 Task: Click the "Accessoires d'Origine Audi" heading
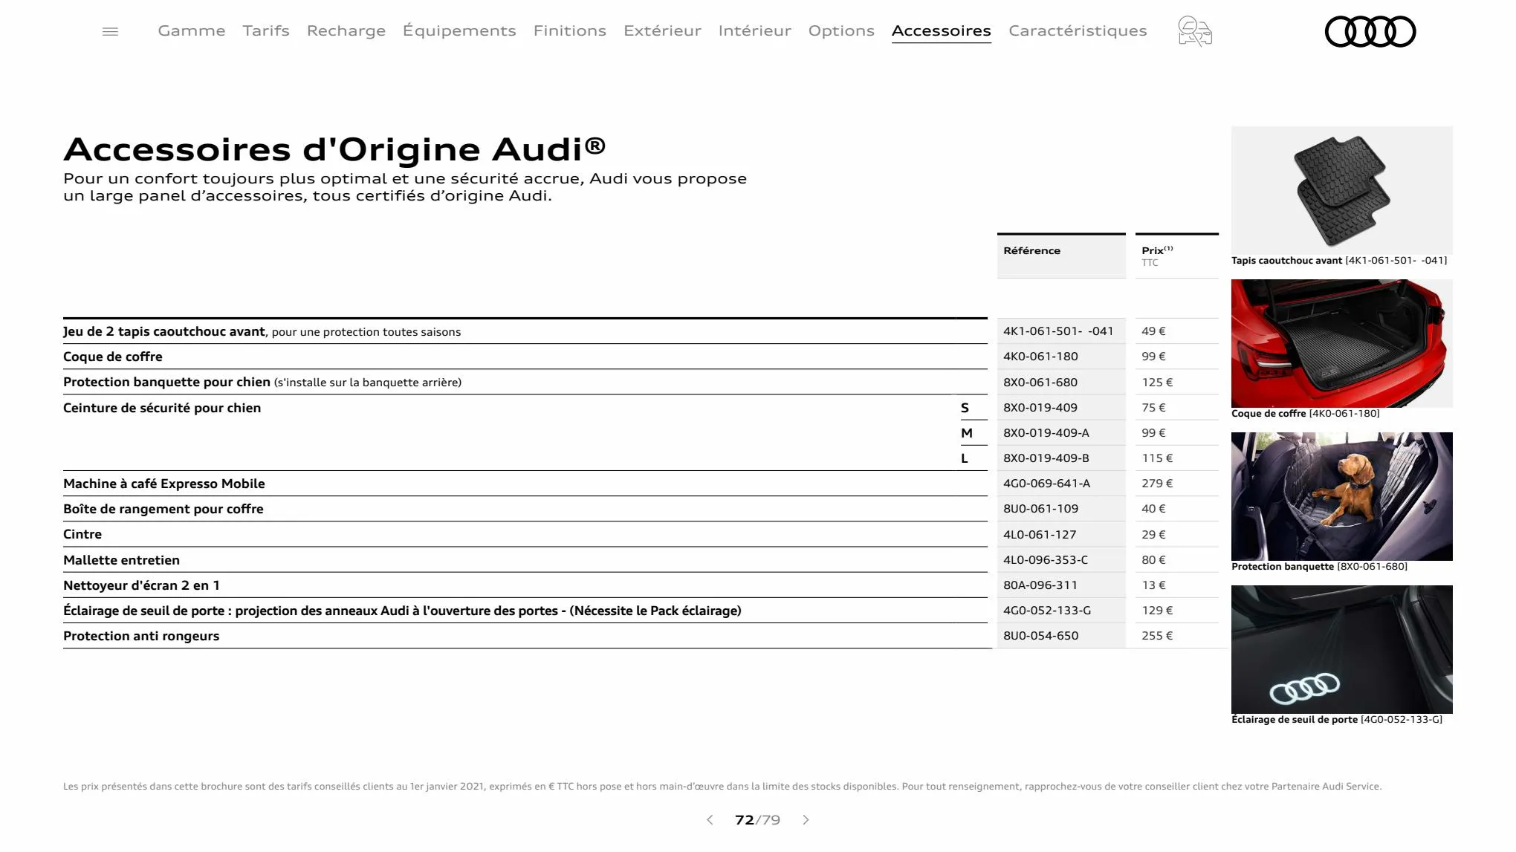334,149
